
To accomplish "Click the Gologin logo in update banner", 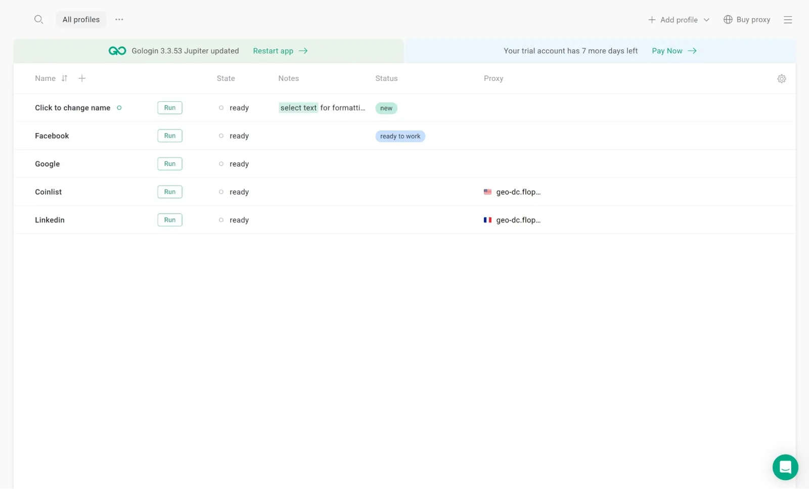I will point(117,51).
